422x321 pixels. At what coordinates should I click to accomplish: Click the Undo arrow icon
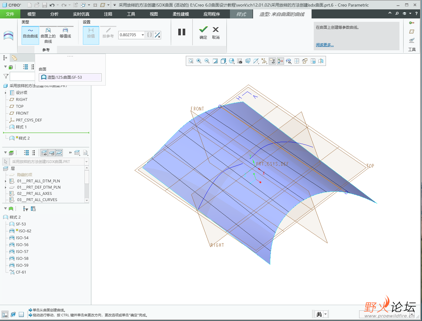52,5
